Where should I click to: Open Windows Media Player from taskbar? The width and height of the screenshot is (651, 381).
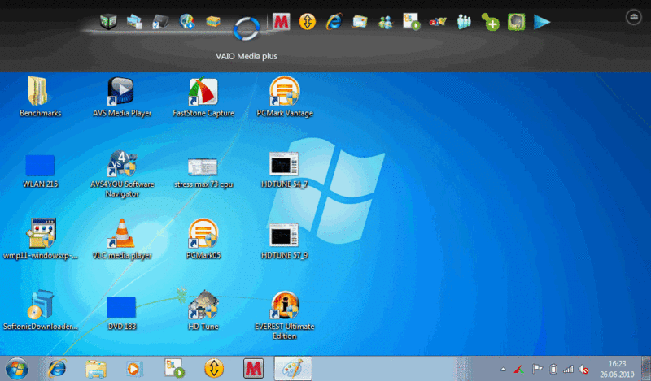click(133, 369)
